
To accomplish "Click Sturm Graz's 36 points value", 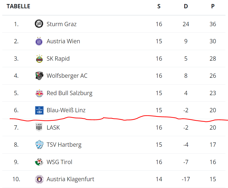I will (x=213, y=24).
